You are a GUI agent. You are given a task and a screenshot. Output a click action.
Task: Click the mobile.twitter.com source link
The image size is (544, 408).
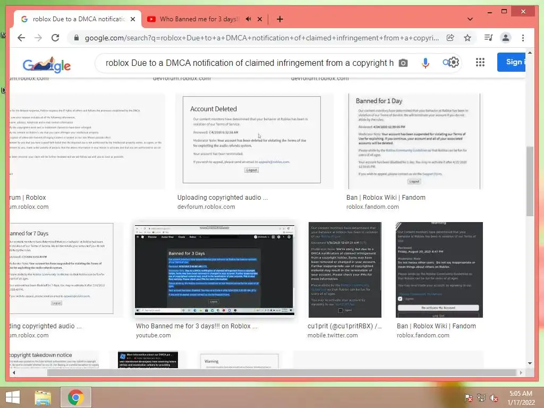coord(333,336)
